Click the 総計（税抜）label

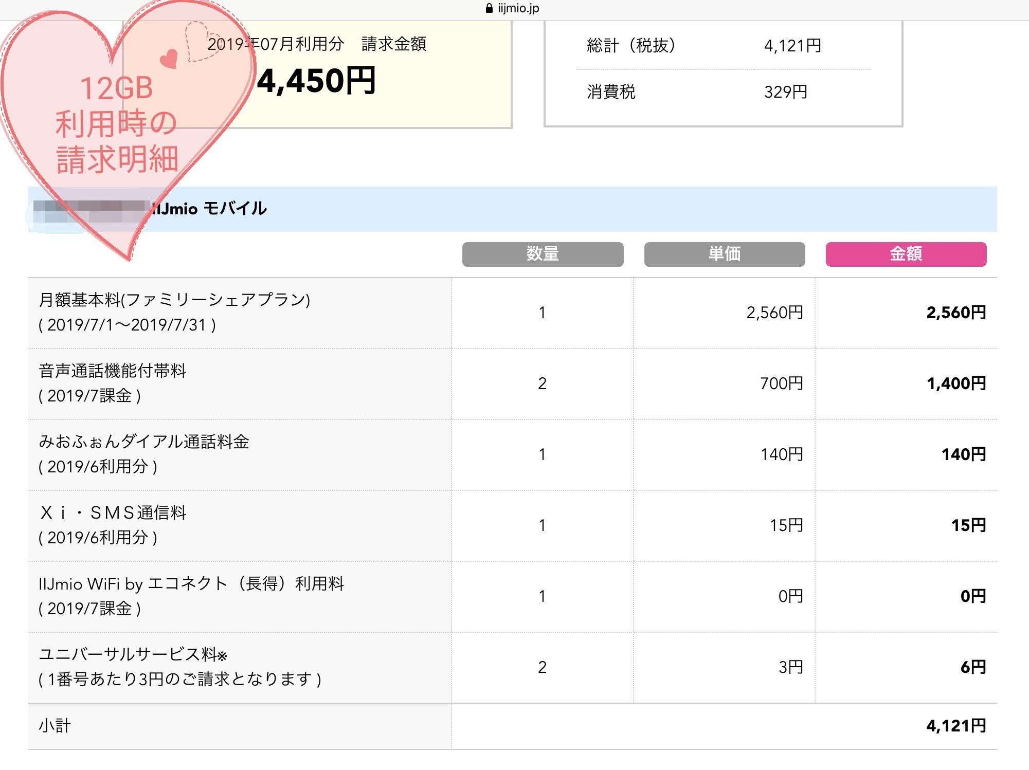[631, 46]
